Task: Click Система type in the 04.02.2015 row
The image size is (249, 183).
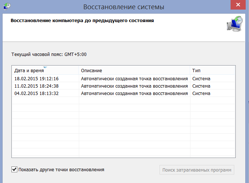Action: coord(201,93)
